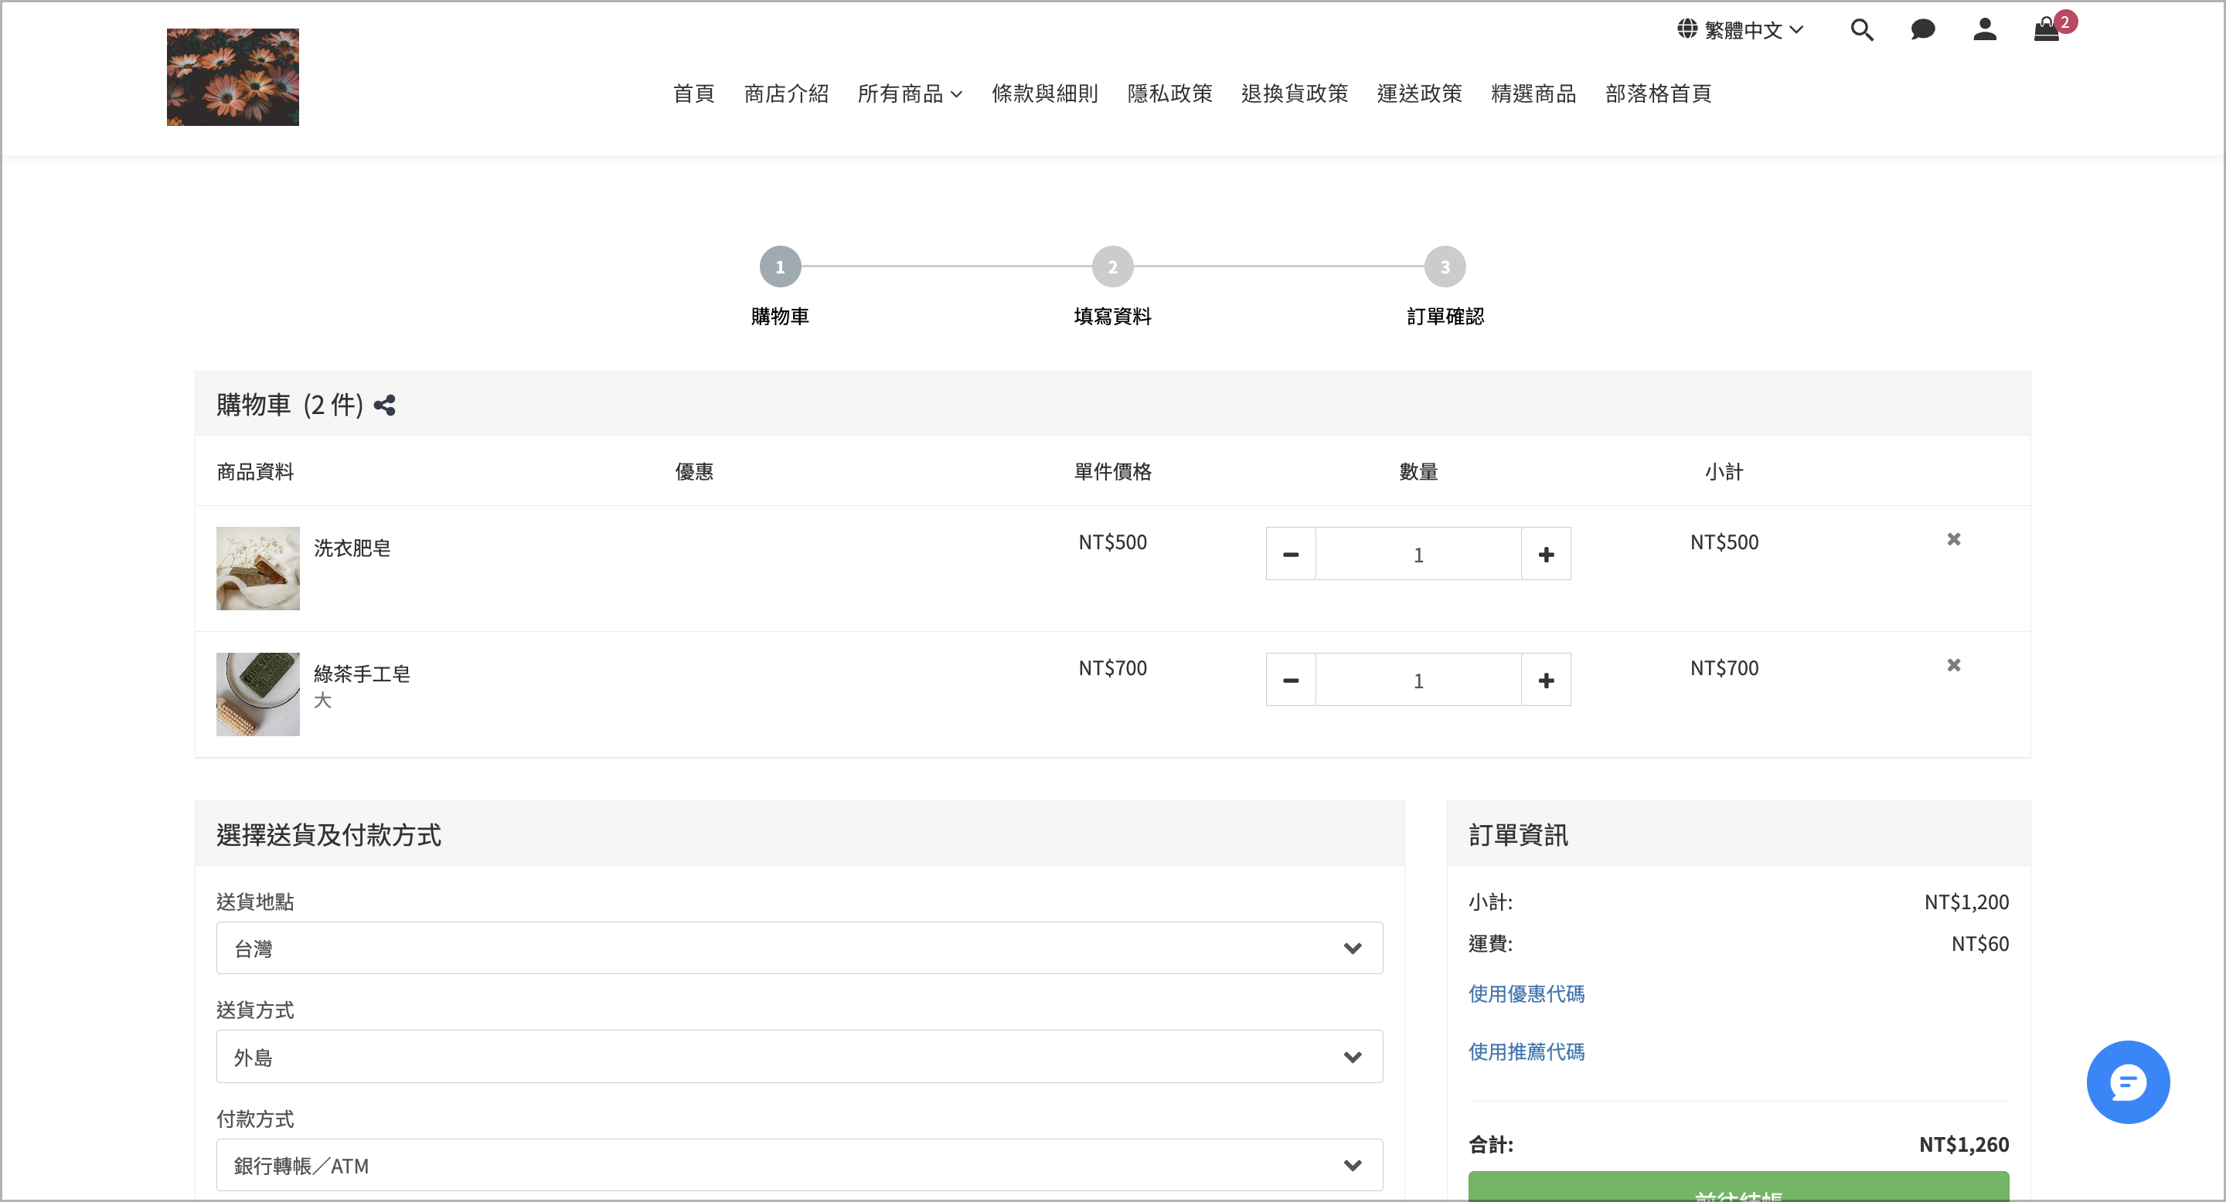The height and width of the screenshot is (1202, 2226).
Task: Decrease 綠茶手工皂 quantity with minus button
Action: tap(1290, 681)
